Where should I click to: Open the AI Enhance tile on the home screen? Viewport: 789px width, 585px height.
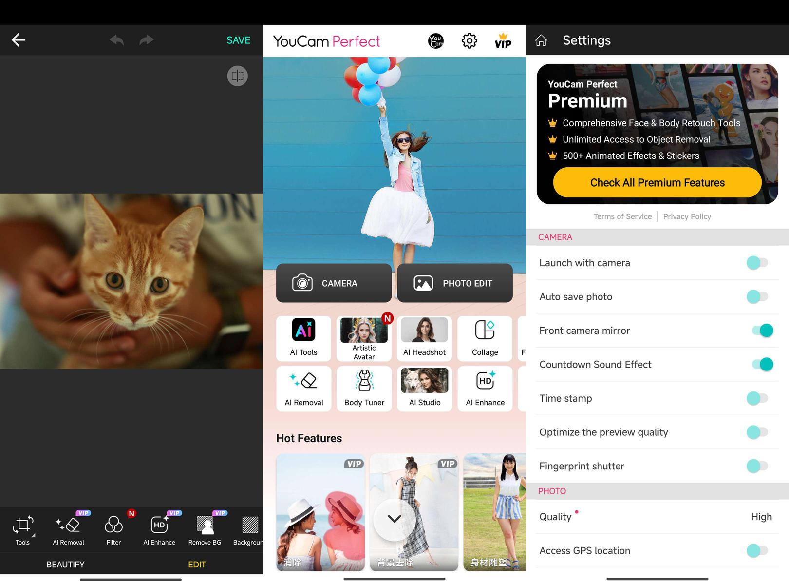coord(485,389)
